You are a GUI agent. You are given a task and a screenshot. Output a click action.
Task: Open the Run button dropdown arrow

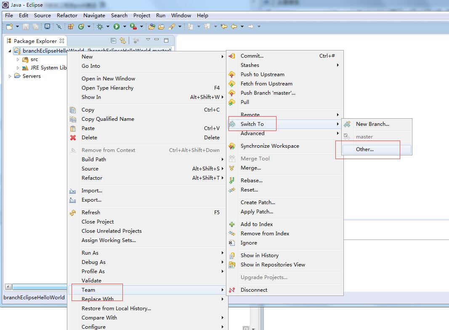pos(125,27)
